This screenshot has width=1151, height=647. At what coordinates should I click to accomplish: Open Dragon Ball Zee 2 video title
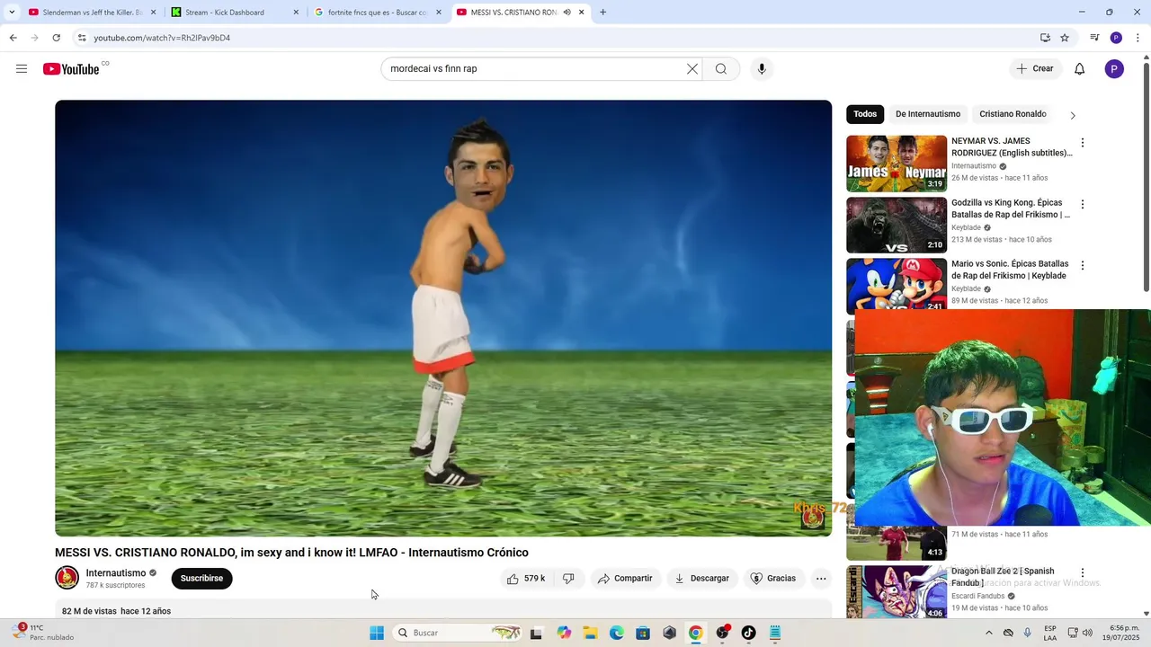(1003, 577)
